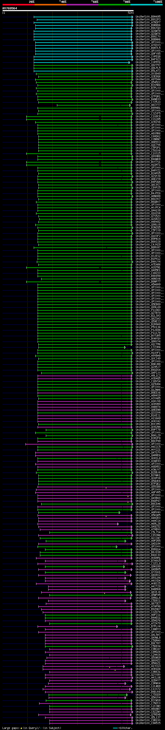Click the white query sequence bar
The height and width of the screenshot is (730, 165).
[x=68, y=11]
